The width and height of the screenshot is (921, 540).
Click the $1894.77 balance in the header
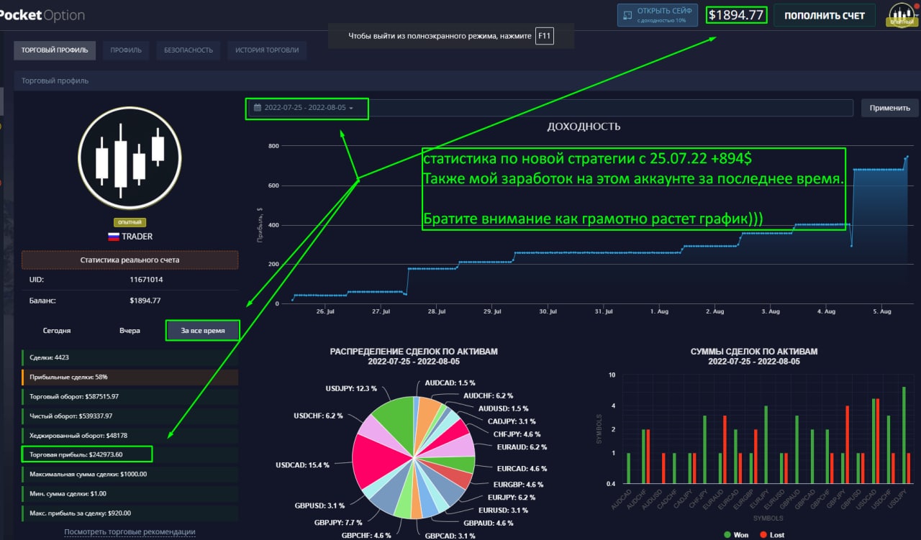736,14
